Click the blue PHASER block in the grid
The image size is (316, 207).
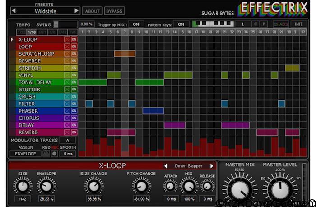coord(153,111)
